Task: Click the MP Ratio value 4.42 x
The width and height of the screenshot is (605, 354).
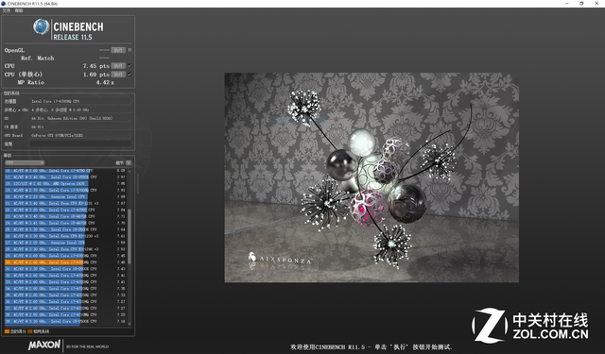Action: (105, 82)
